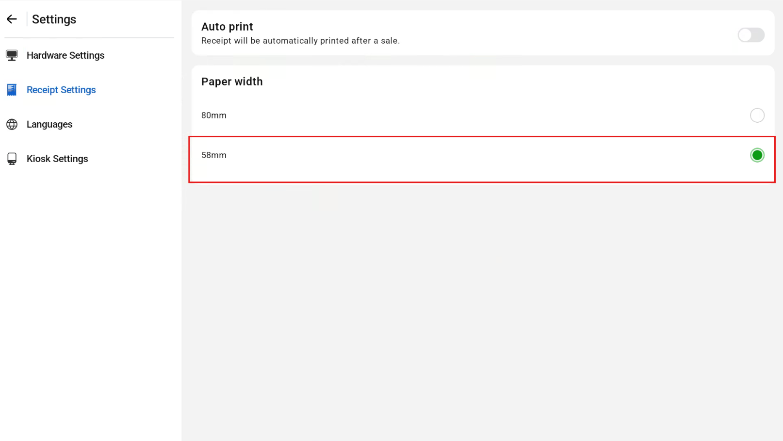Viewport: 783px width, 441px height.
Task: Click the Paper width heading
Action: coord(232,82)
